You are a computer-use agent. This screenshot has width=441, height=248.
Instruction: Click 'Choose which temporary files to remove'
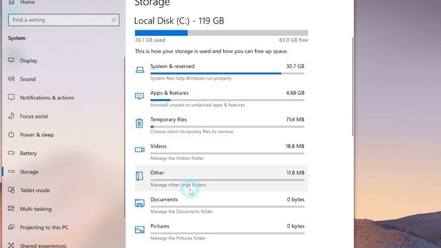(192, 132)
